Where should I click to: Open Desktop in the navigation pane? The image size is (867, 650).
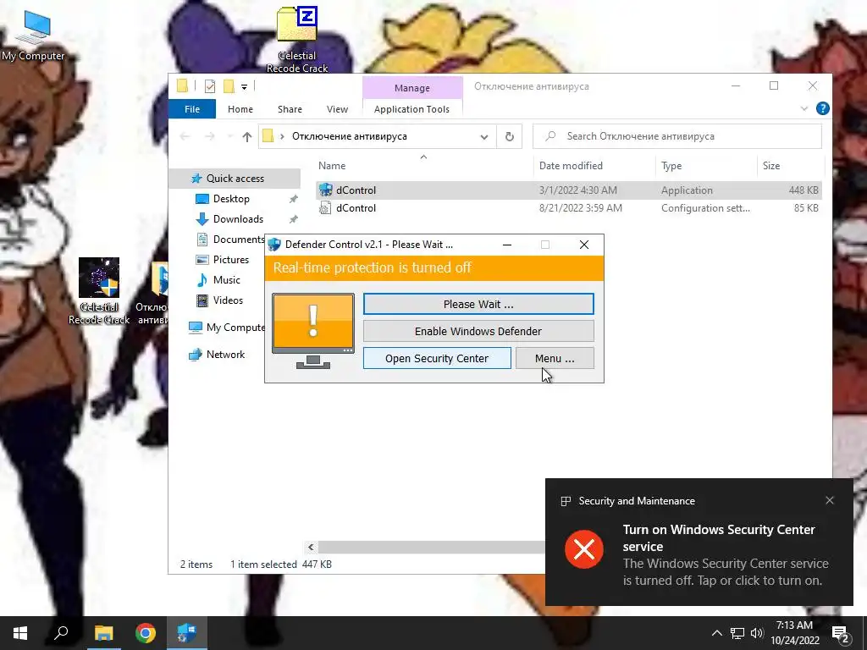point(231,198)
